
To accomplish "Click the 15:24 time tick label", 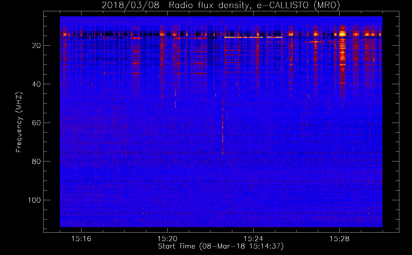I will [x=253, y=239].
